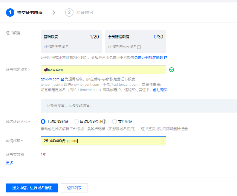Click the green checkmark validation icon
Image resolution: width=237 pixels, height=196 pixels.
click(x=172, y=70)
